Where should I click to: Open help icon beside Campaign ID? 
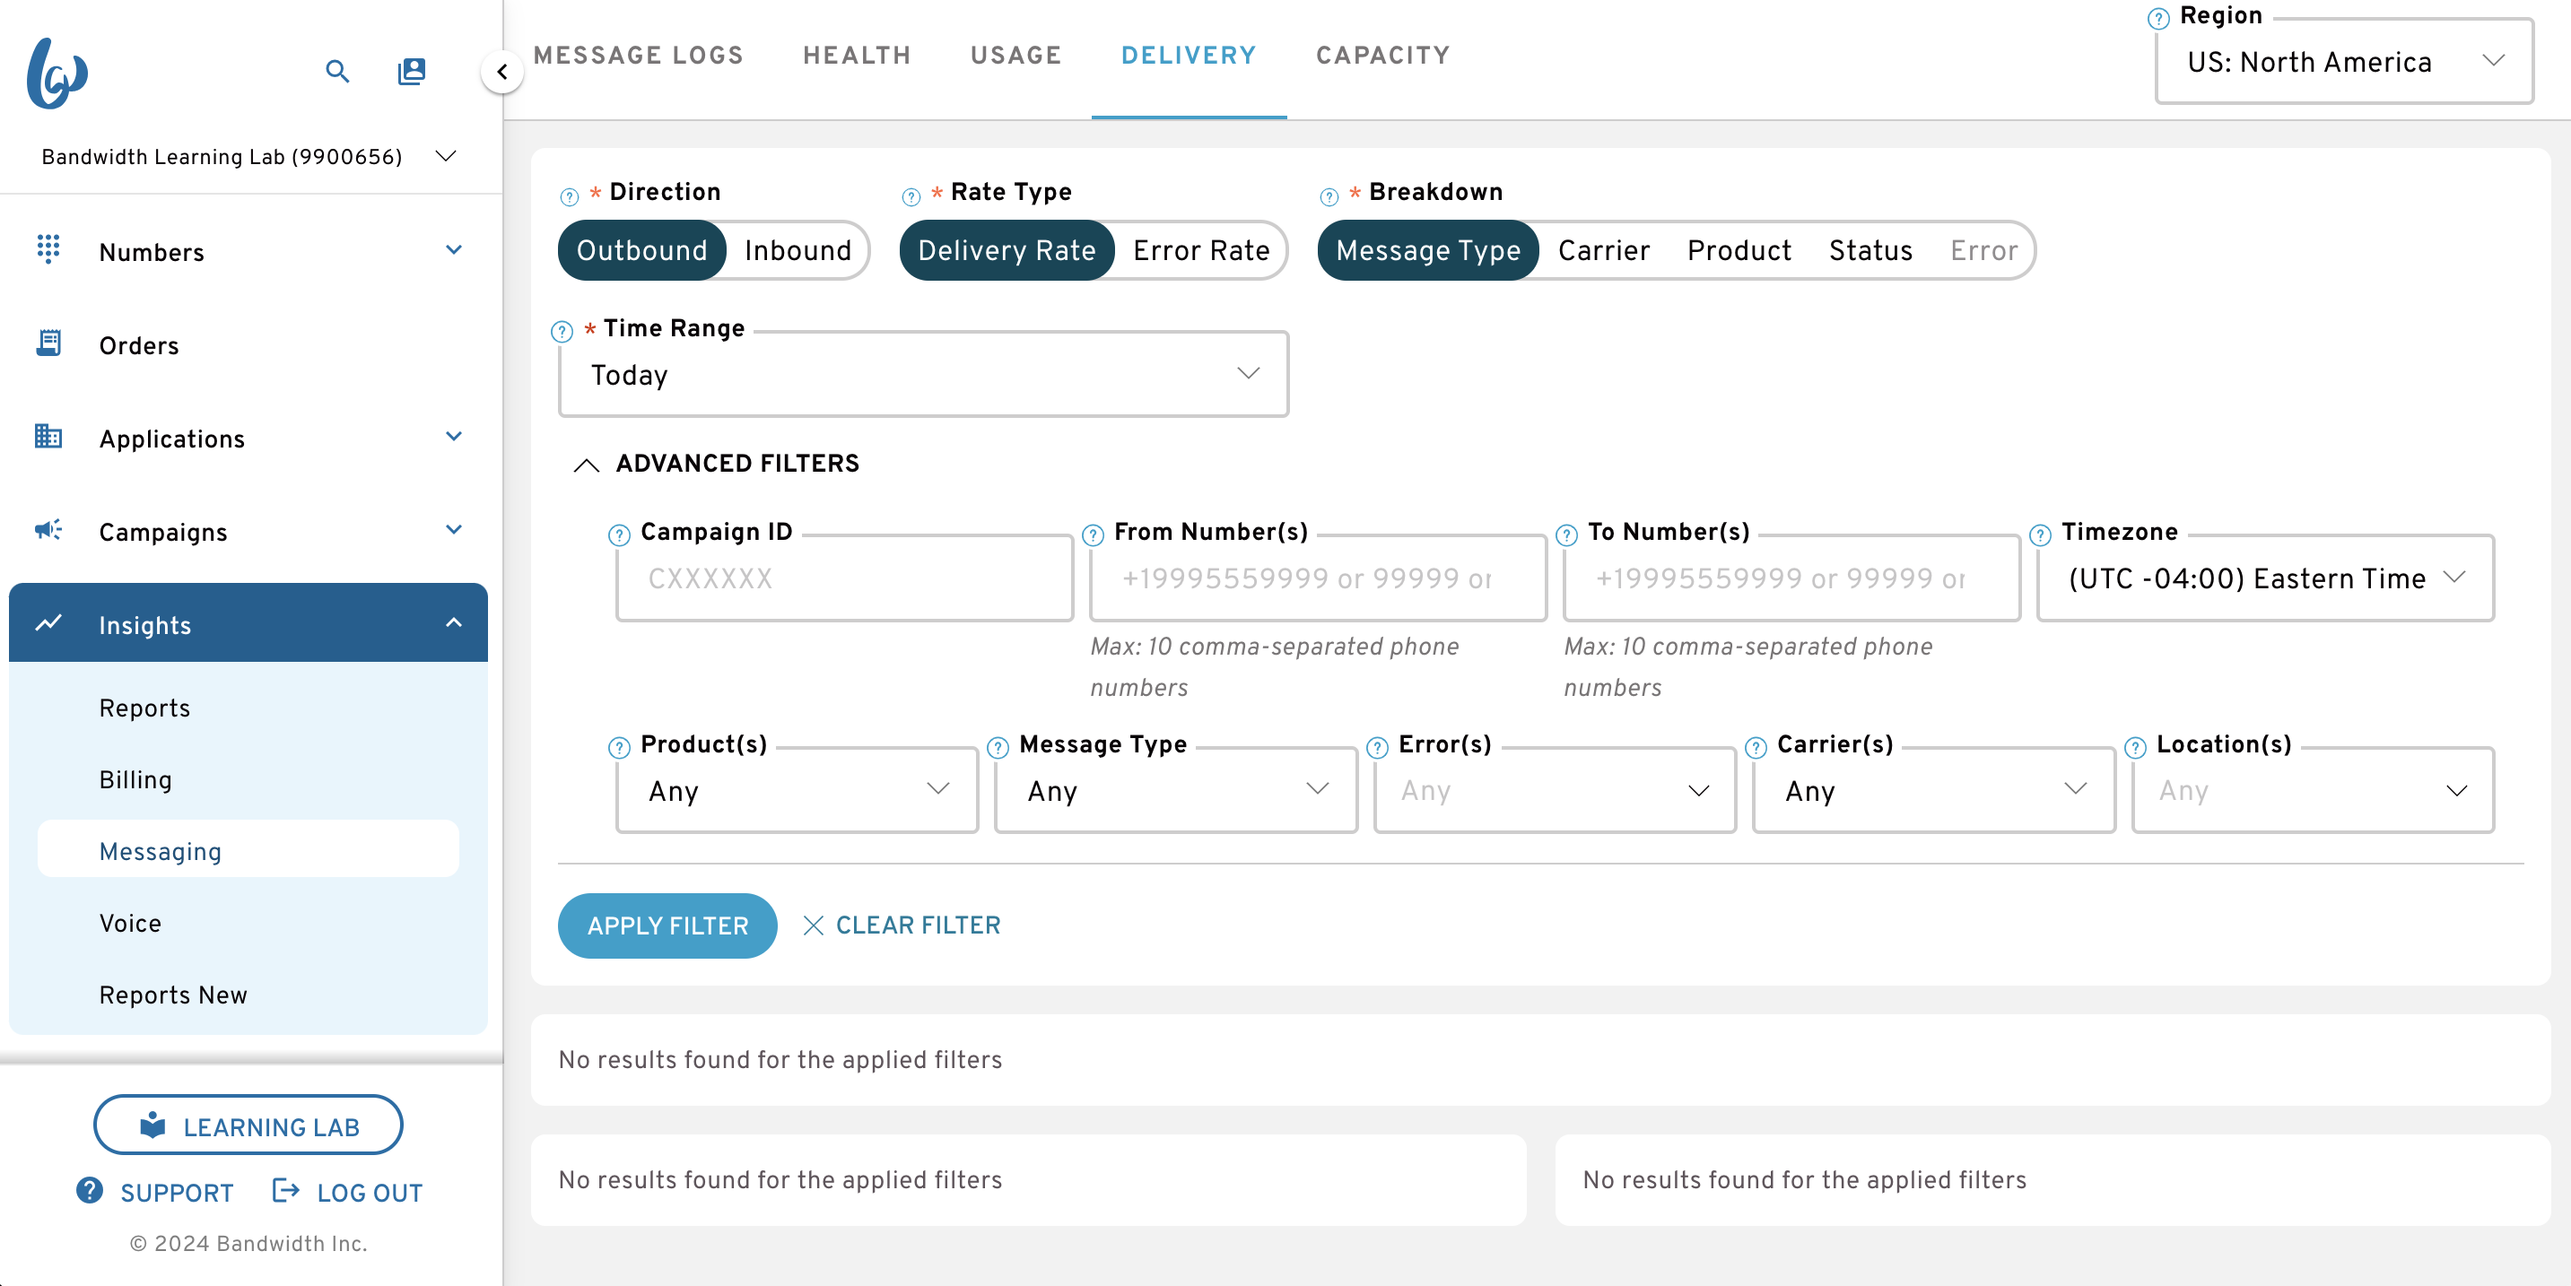tap(619, 534)
